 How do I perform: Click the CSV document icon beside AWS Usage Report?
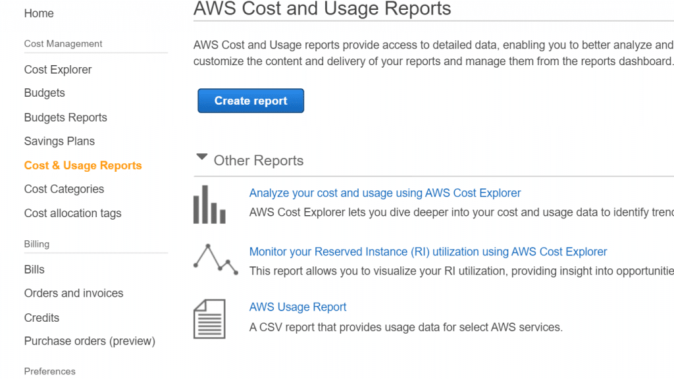point(209,318)
